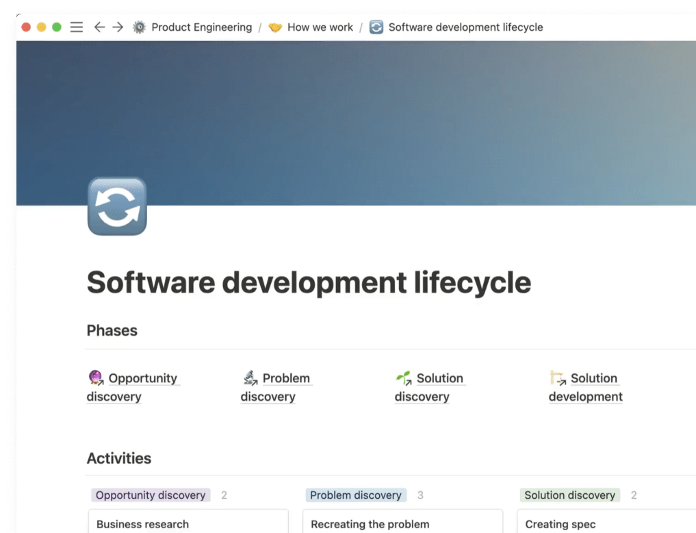This screenshot has height=533, width=696.
Task: Select the Opportunity discovery purple tag
Action: click(x=151, y=495)
